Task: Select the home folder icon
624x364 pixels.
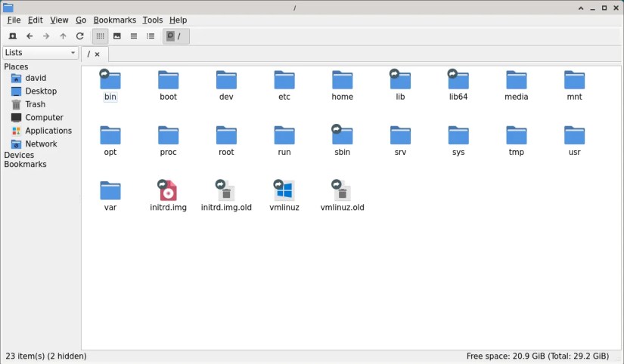Action: point(342,80)
